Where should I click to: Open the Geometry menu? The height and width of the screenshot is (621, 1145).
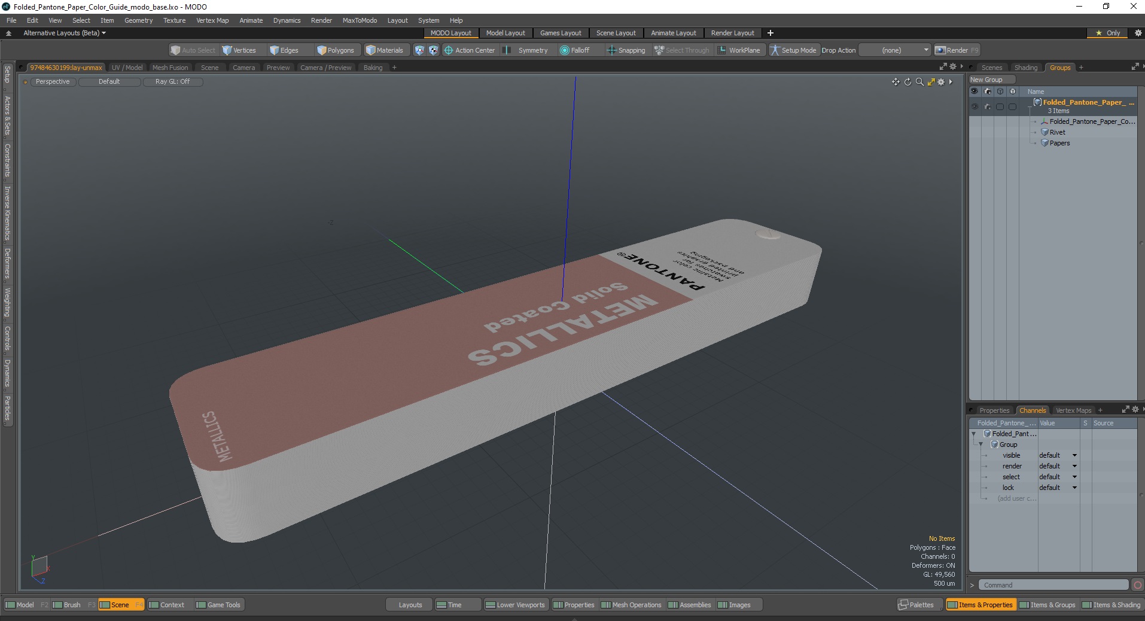(x=138, y=20)
